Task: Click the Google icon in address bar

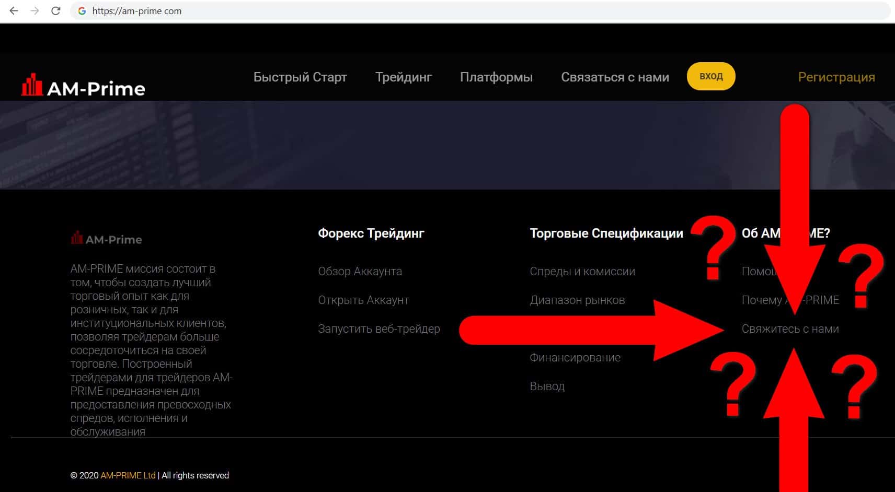Action: 82,11
